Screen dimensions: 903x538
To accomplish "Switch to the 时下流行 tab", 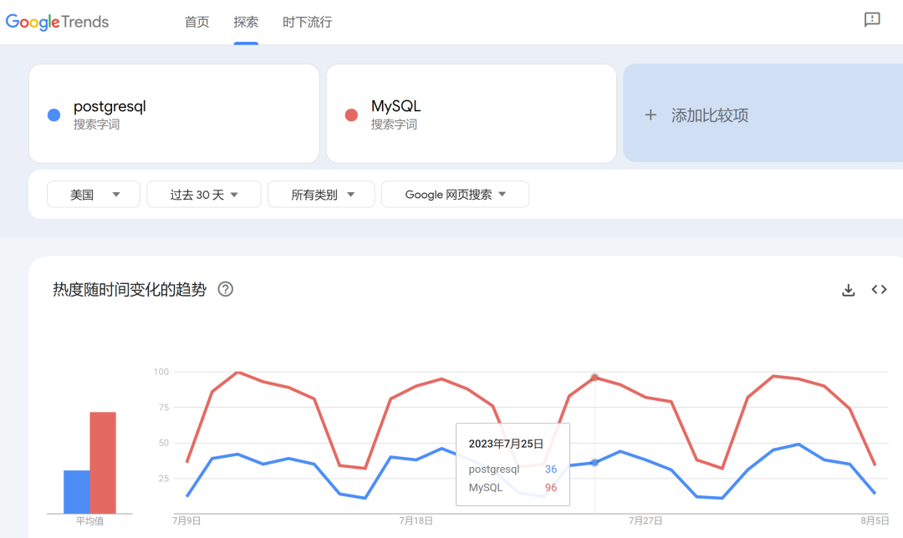I will [x=307, y=22].
